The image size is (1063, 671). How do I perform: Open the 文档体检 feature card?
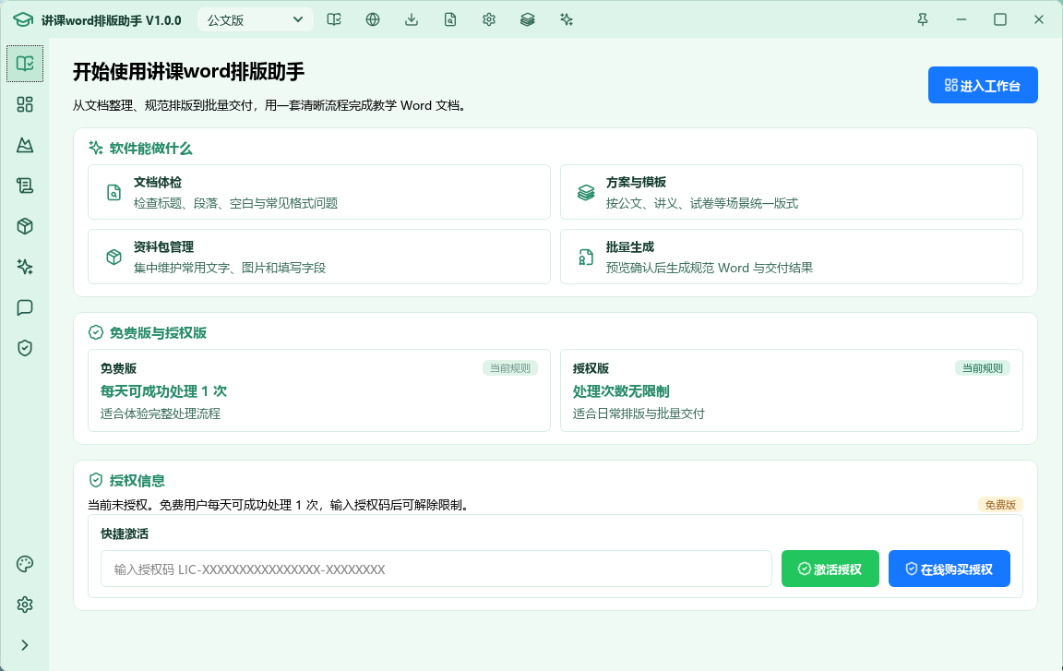click(x=319, y=192)
